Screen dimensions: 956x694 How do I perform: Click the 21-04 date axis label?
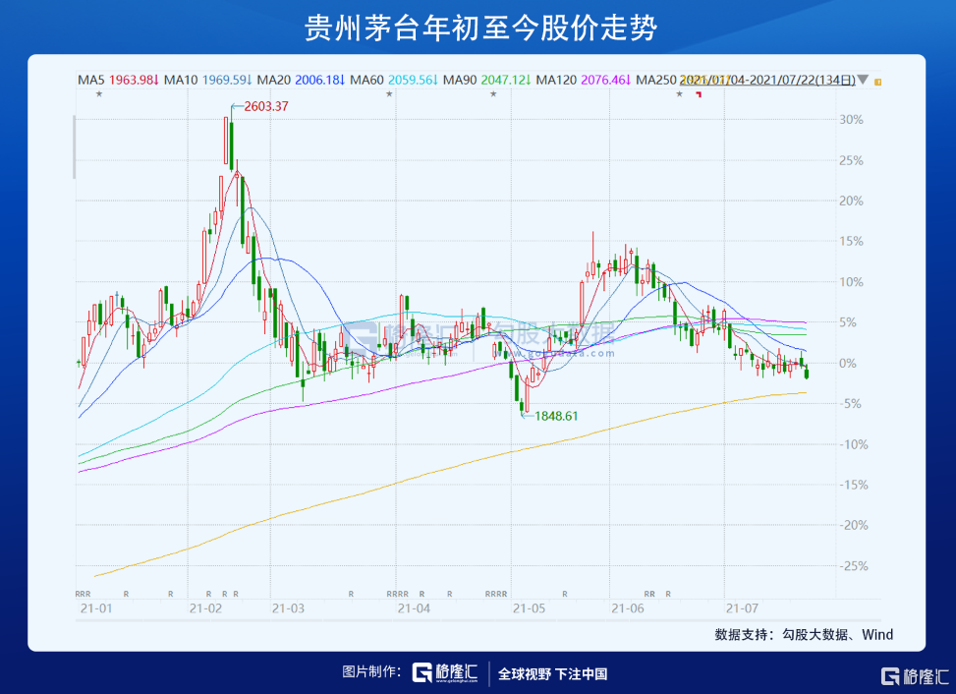(414, 608)
